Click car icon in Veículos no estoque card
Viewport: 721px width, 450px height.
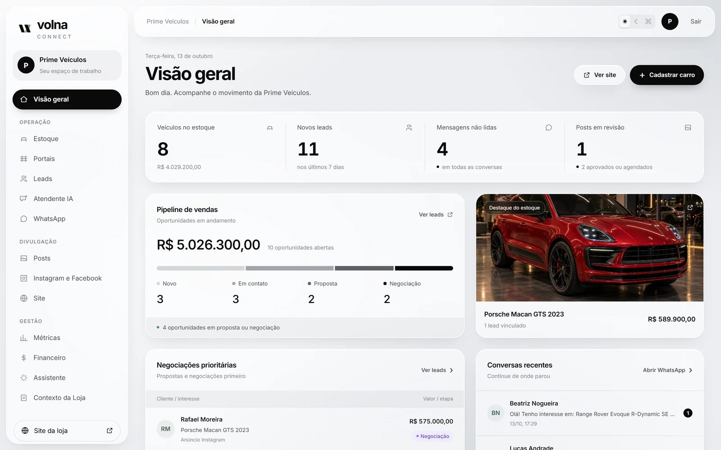point(270,128)
